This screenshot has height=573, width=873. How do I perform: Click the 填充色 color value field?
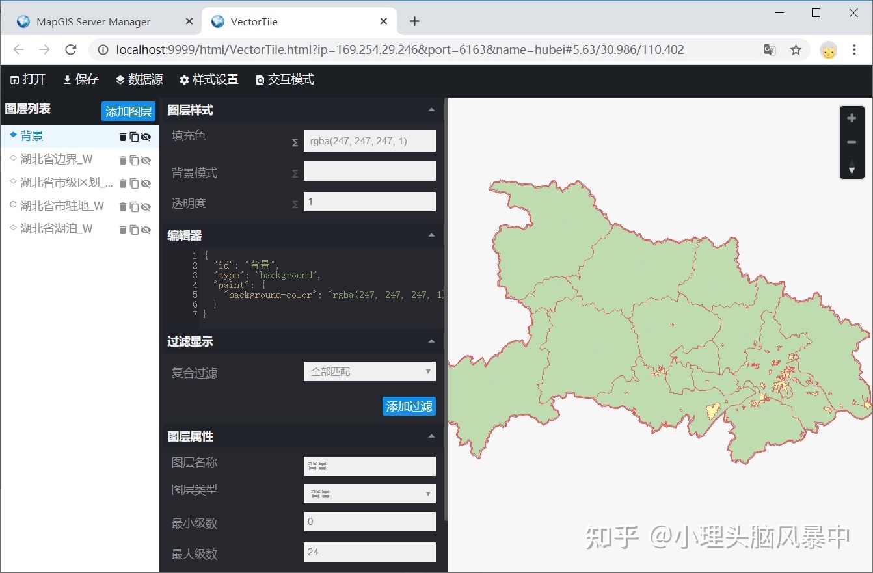point(369,140)
